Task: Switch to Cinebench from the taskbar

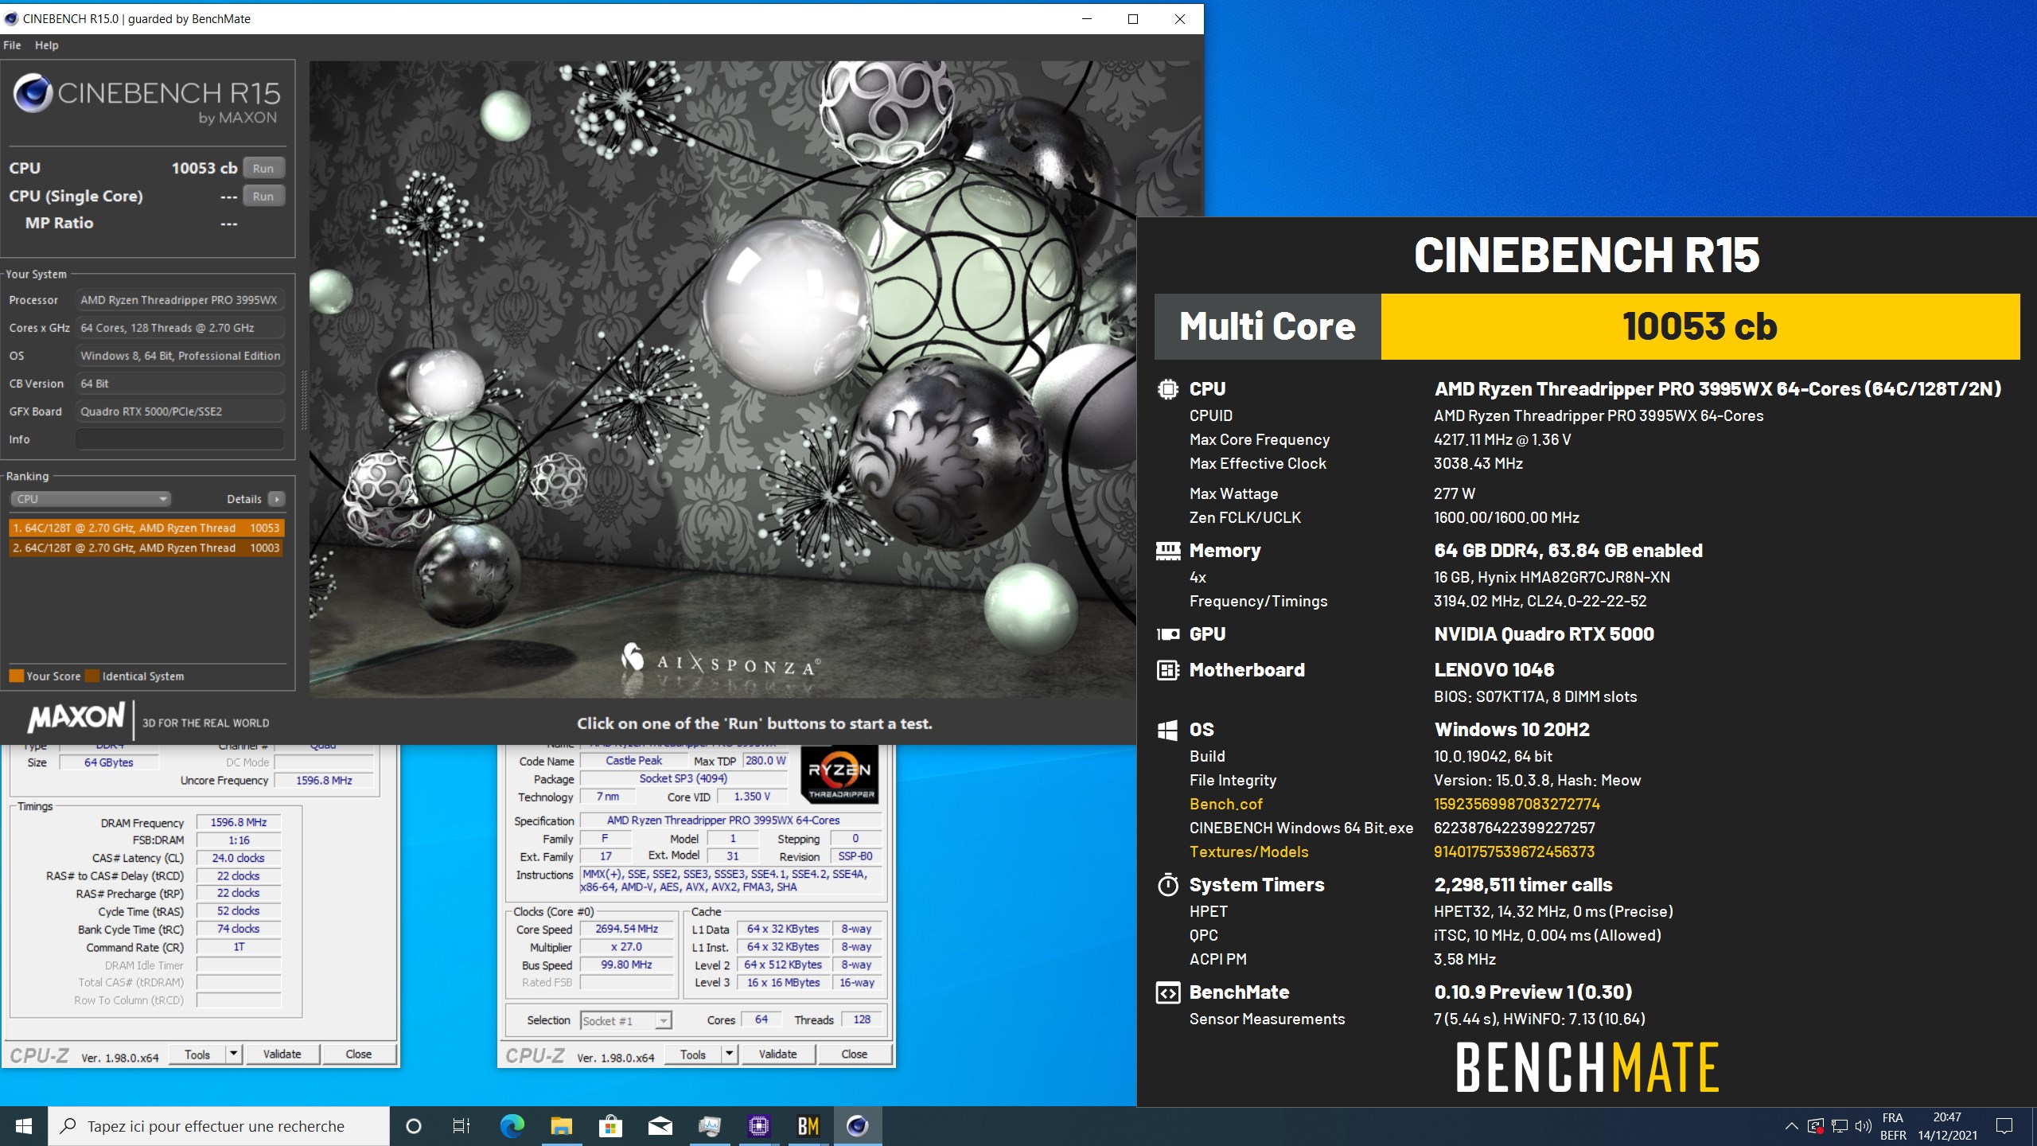Action: [x=857, y=1126]
